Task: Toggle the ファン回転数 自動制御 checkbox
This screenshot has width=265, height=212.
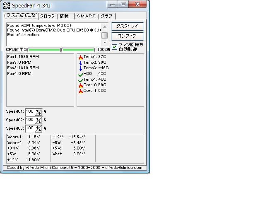Action: click(x=114, y=47)
